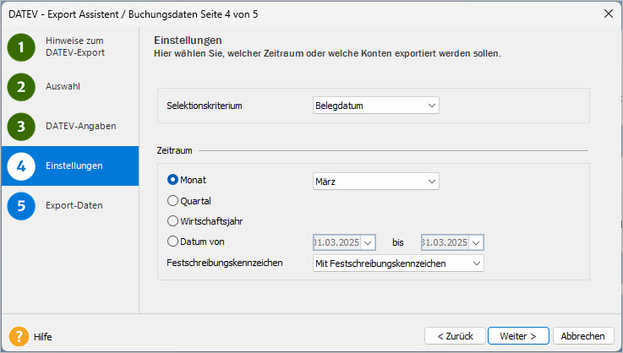Open the month dropdown showing März
The height and width of the screenshot is (353, 623).
click(376, 182)
